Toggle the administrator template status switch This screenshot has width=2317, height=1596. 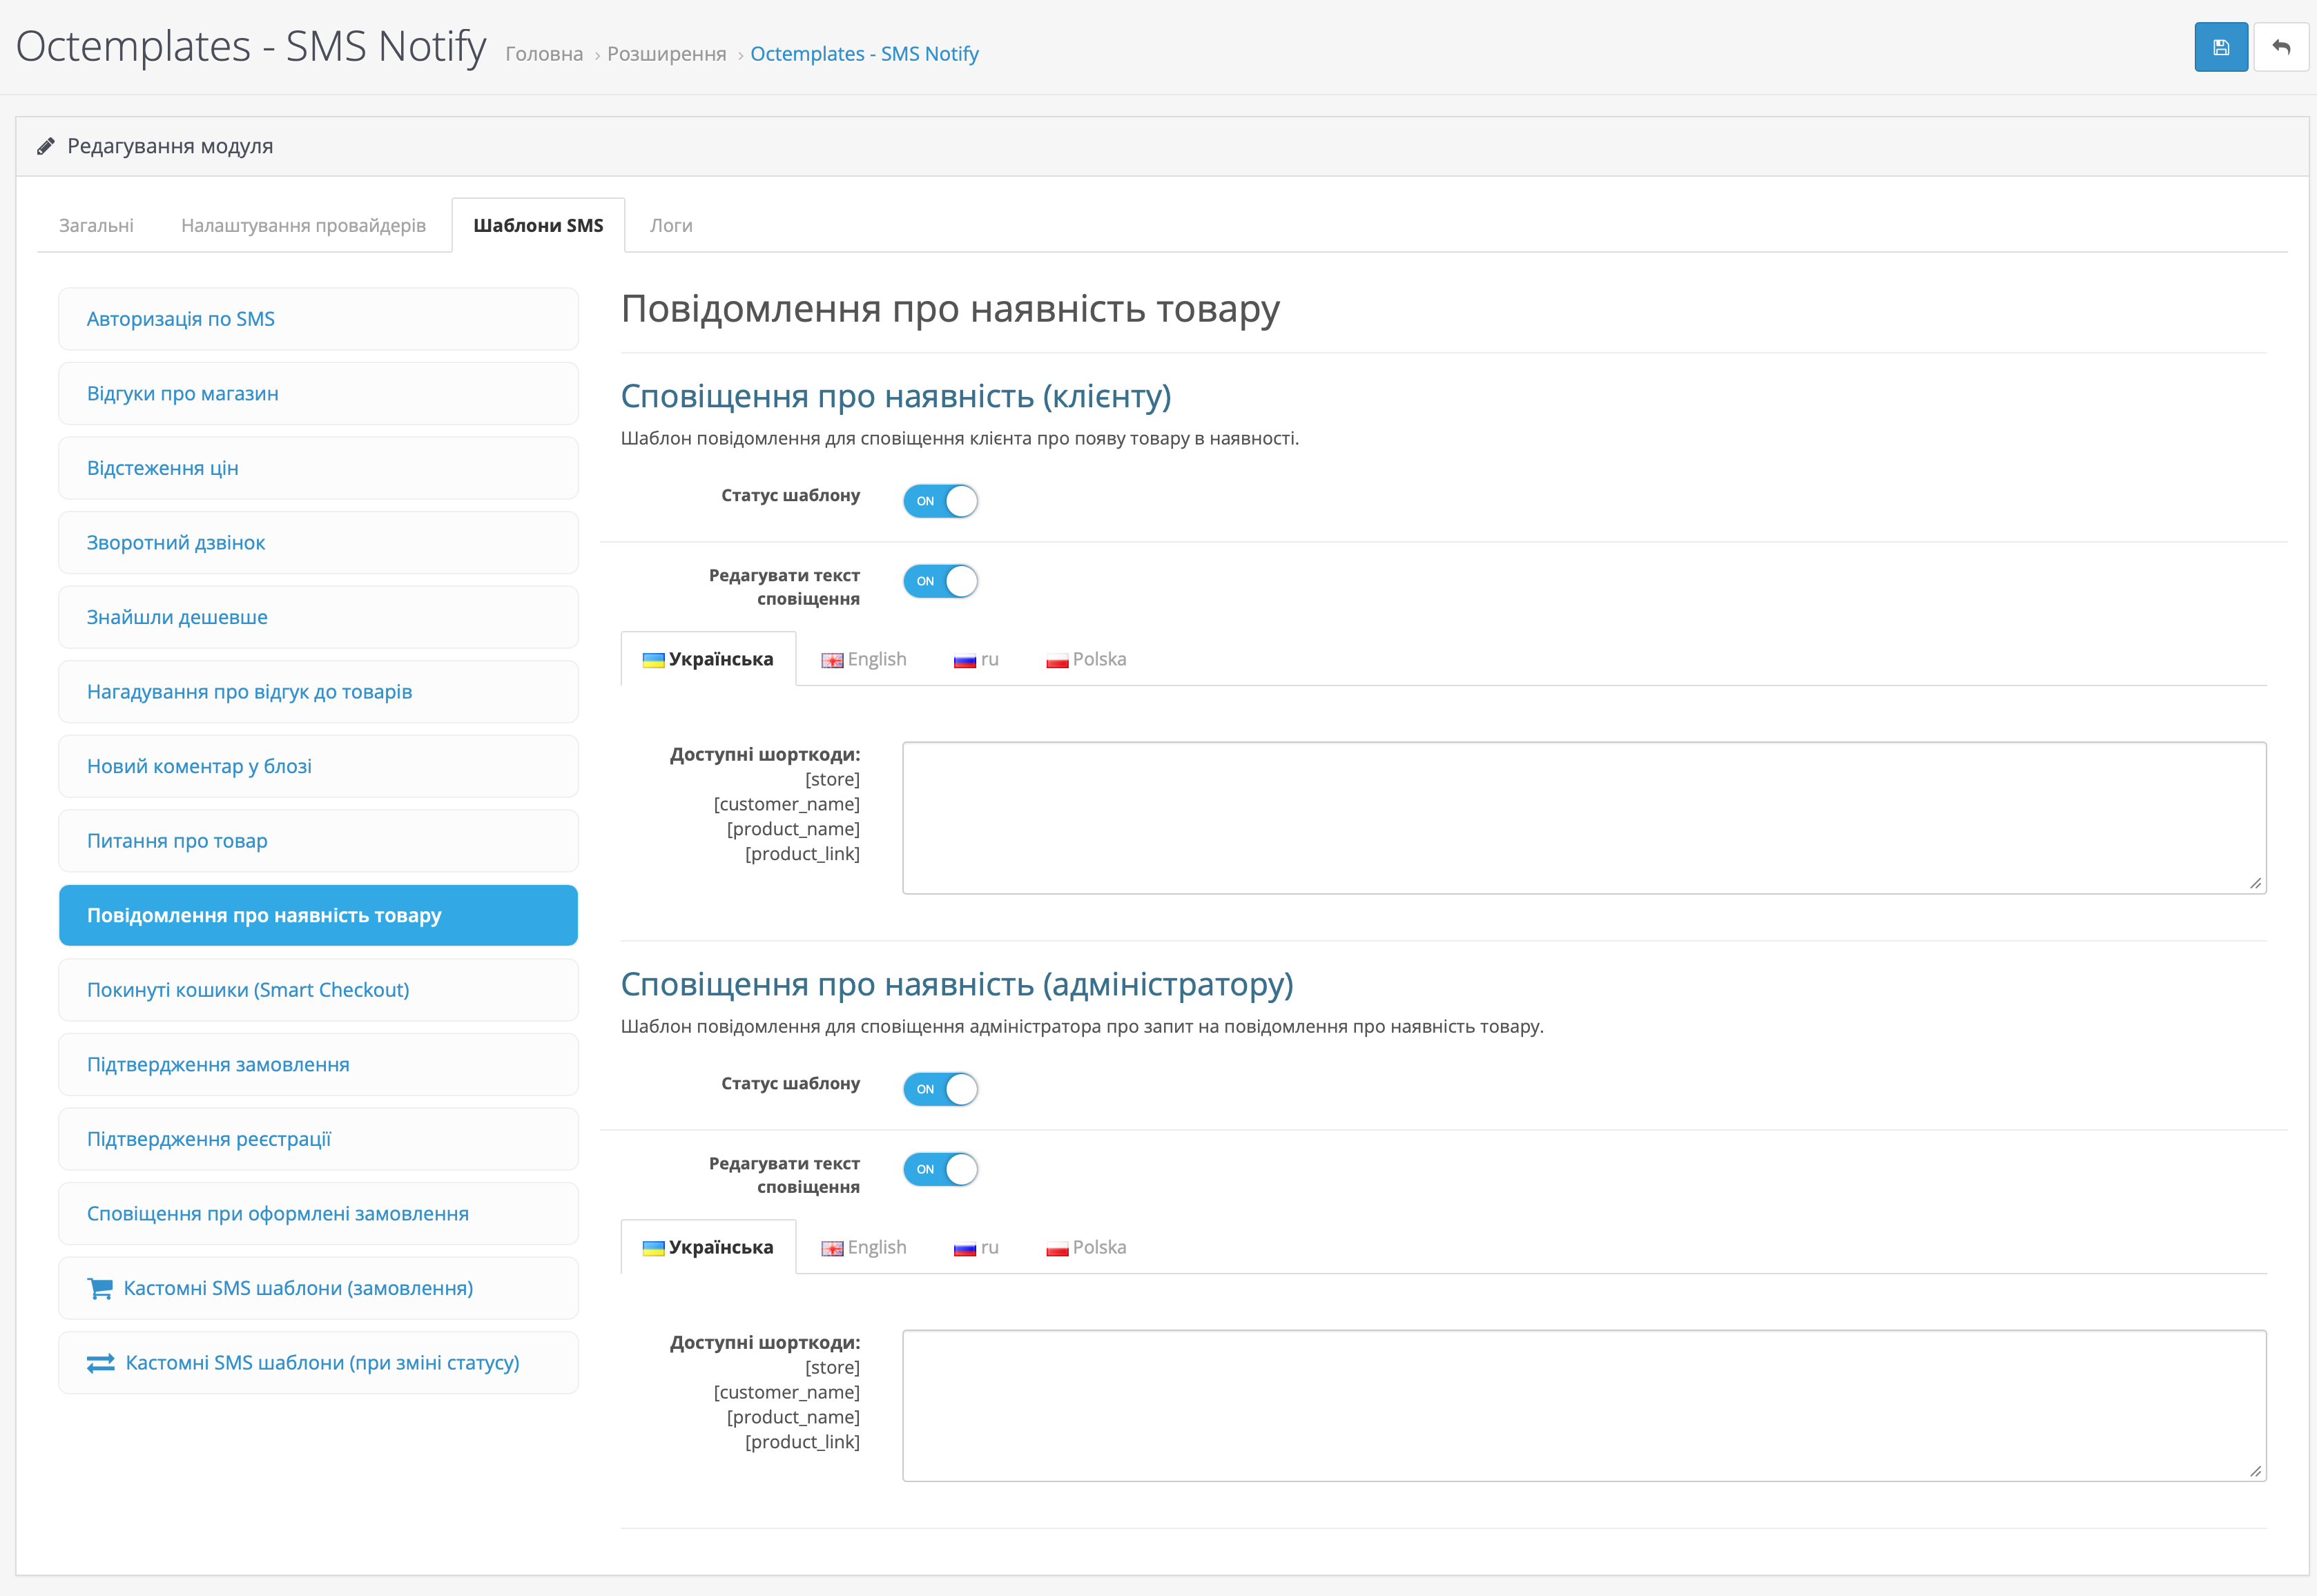tap(940, 1089)
